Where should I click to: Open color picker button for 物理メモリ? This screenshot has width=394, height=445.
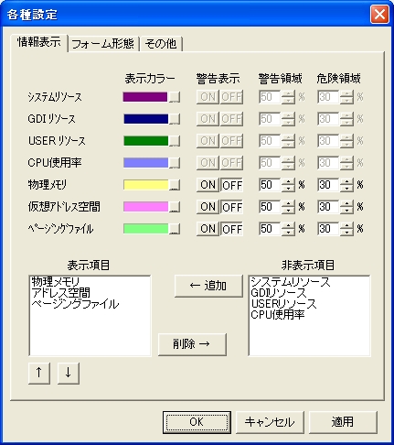click(x=175, y=185)
